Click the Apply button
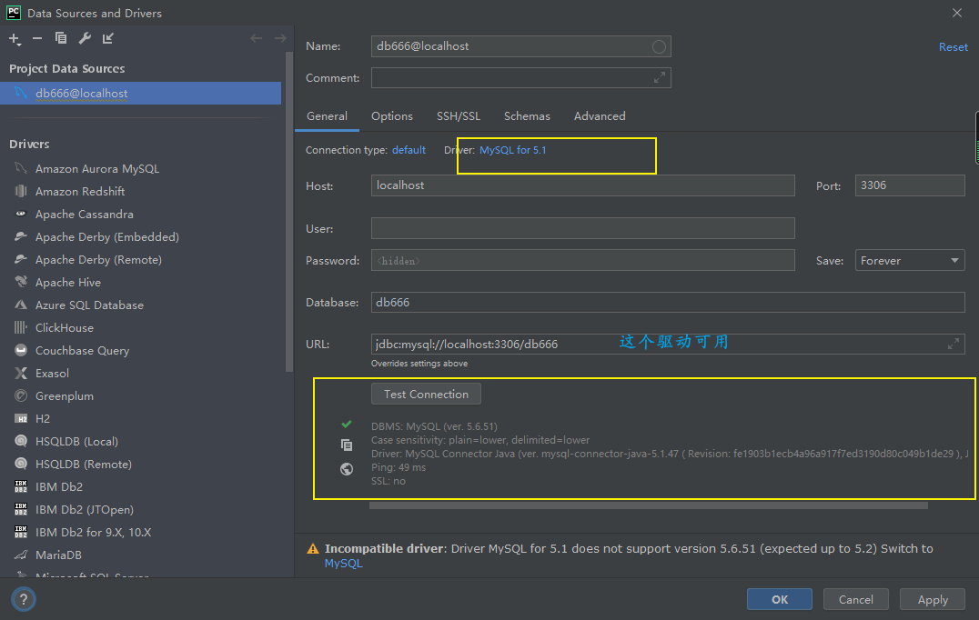The image size is (979, 620). click(933, 599)
